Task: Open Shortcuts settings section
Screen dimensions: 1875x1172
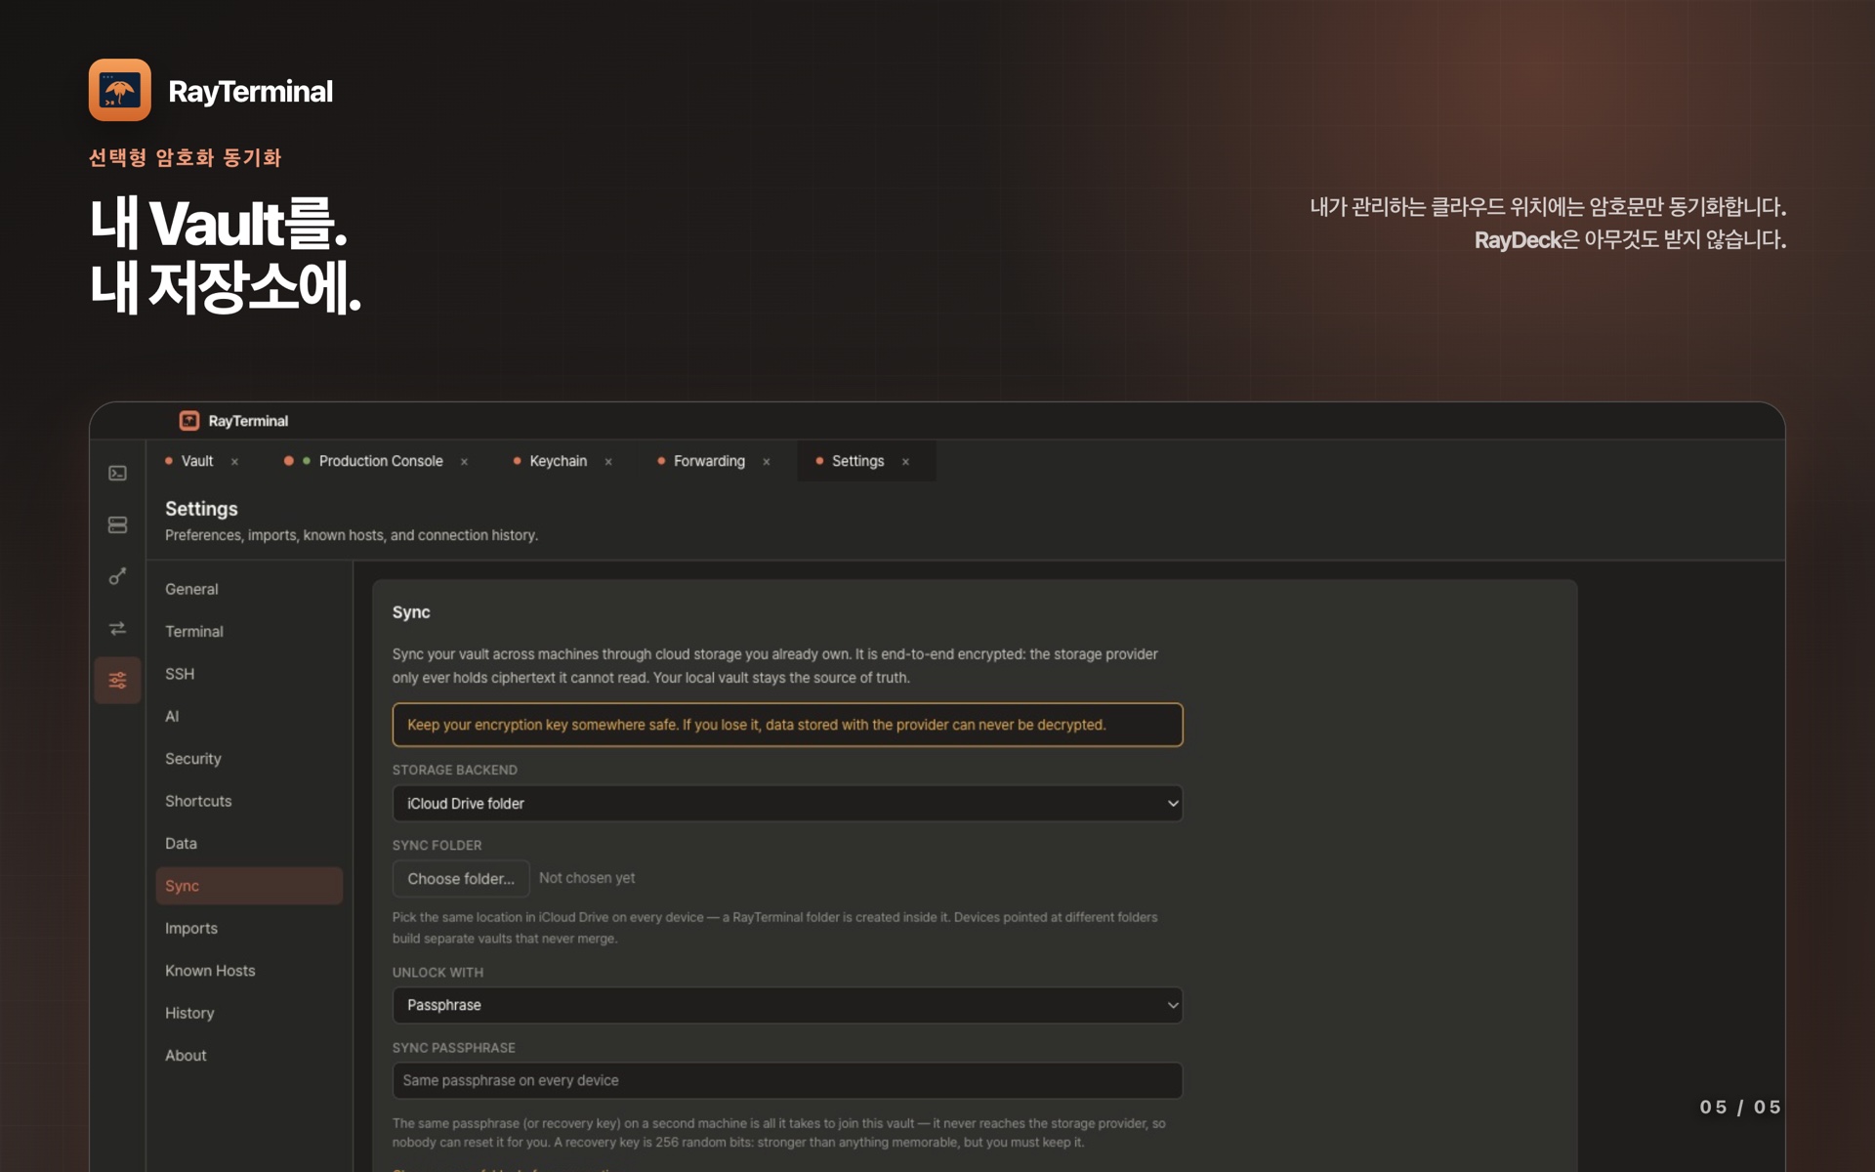Action: (x=249, y=801)
